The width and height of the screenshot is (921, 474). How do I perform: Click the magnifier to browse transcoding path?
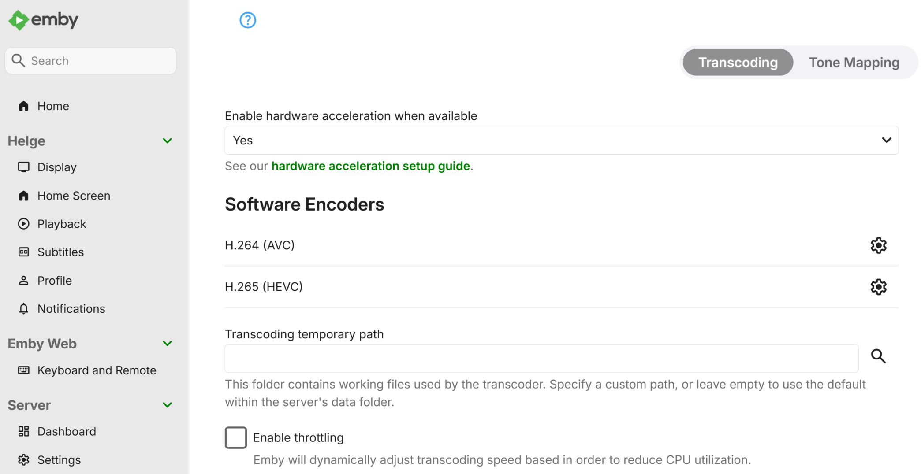tap(878, 356)
